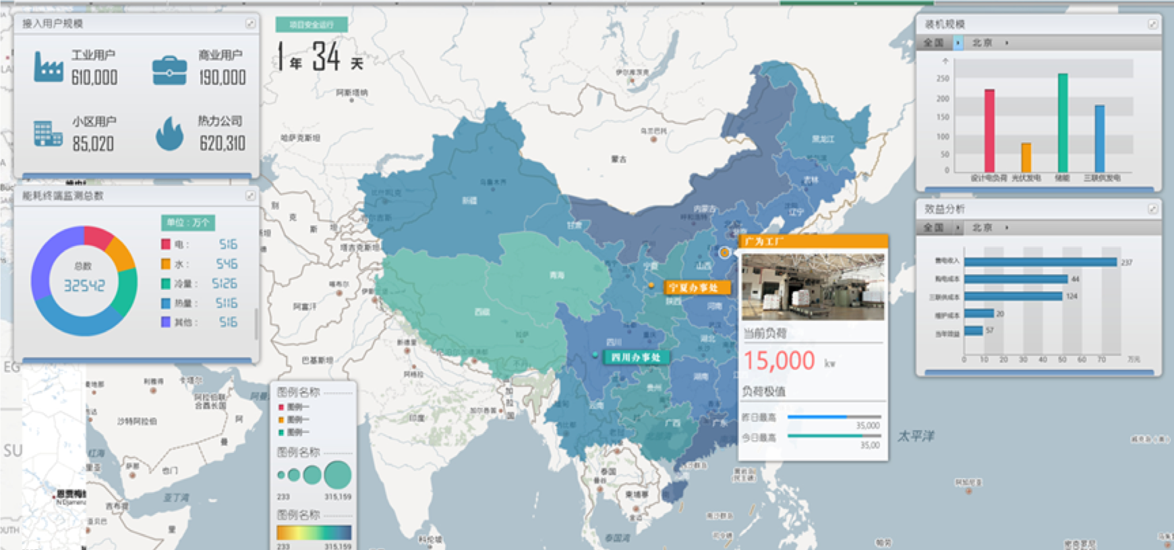Click the 昨日最高 load progress bar

pos(833,417)
